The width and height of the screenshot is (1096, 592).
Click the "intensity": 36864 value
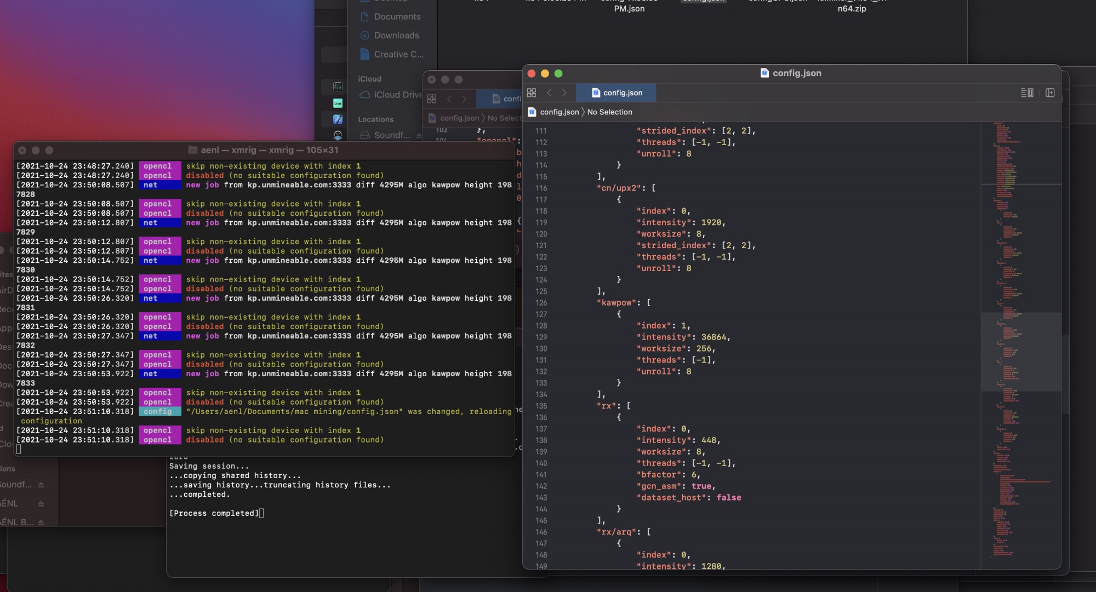pyautogui.click(x=715, y=337)
